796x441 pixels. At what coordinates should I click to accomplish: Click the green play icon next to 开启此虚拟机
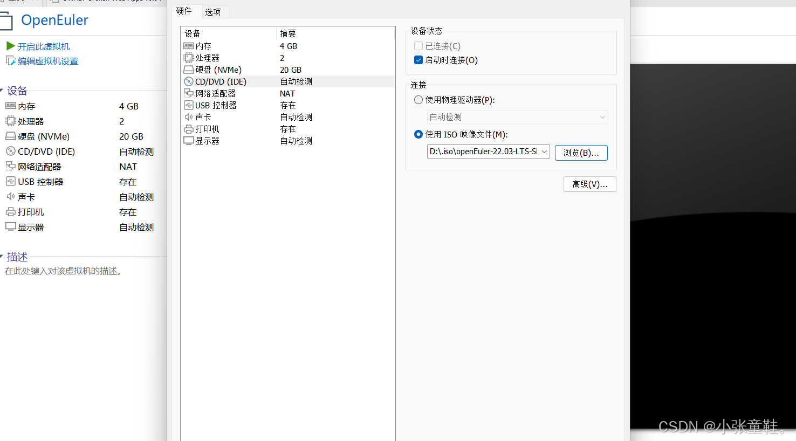(x=10, y=46)
